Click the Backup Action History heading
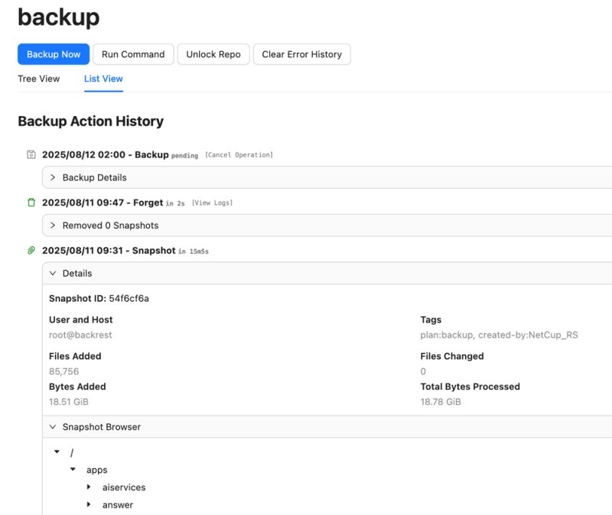 90,121
